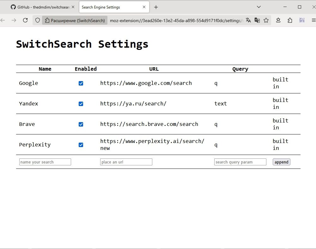Image resolution: width=316 pixels, height=249 pixels.
Task: Disable the Google search engine checkbox
Action: [x=81, y=83]
